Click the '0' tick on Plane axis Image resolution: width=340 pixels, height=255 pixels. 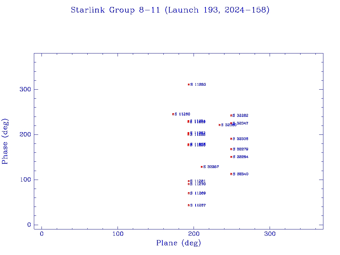(42, 234)
